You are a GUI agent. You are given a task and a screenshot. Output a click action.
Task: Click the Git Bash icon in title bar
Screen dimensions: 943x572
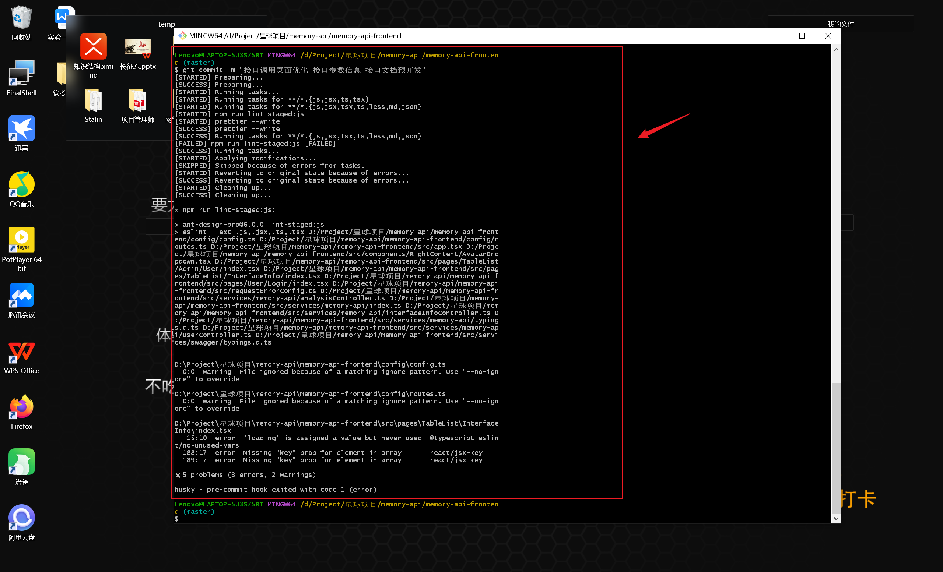point(183,36)
